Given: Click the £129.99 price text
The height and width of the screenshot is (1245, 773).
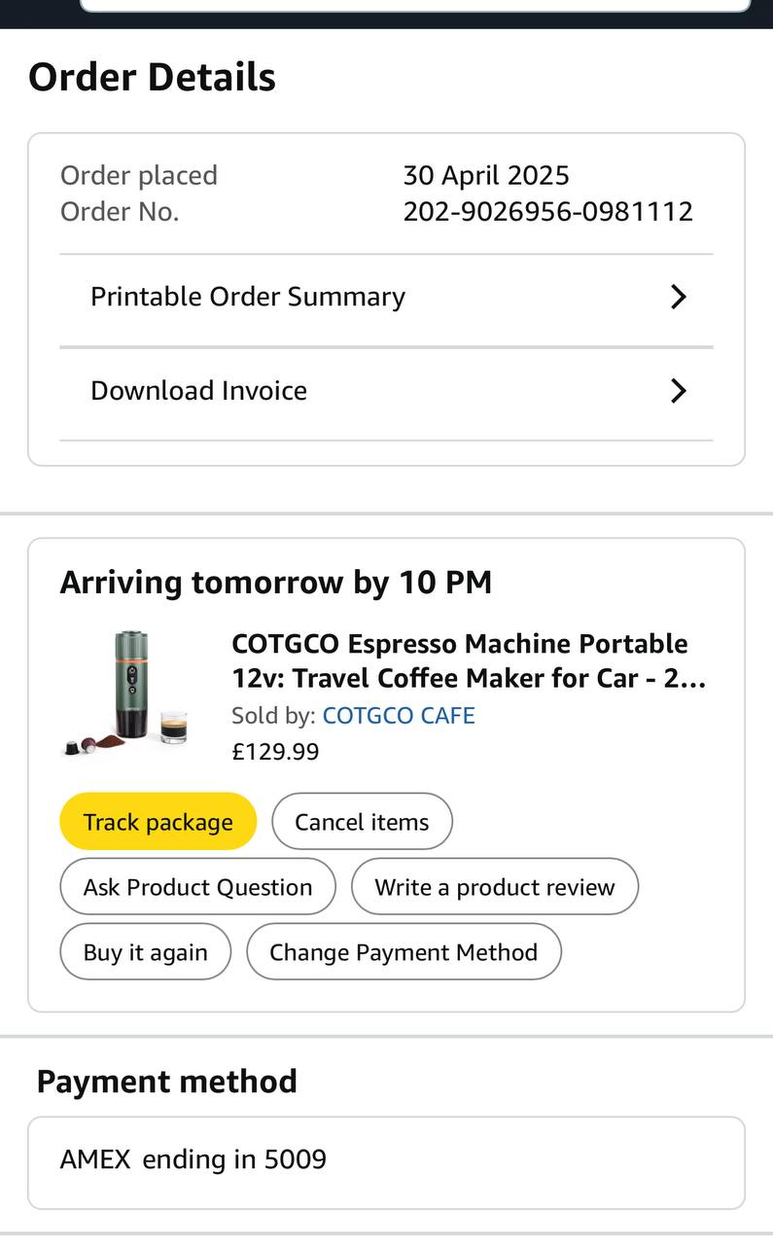Looking at the screenshot, I should point(275,752).
